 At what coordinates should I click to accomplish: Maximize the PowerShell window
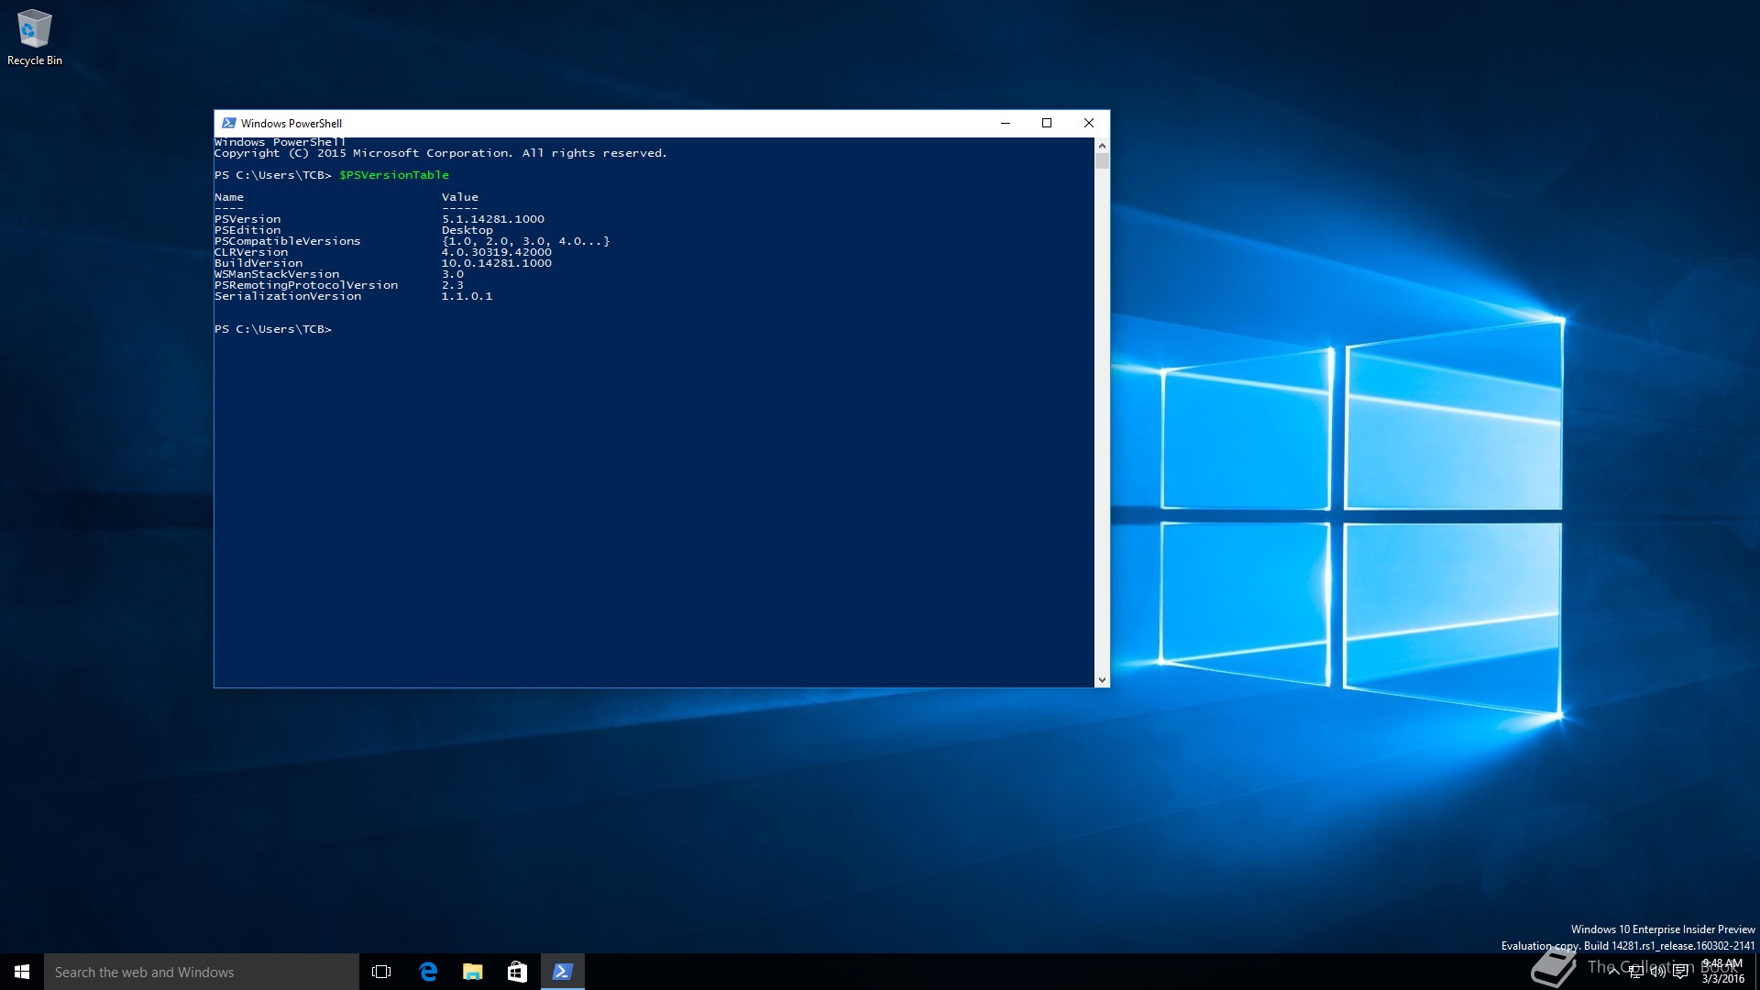(1047, 123)
